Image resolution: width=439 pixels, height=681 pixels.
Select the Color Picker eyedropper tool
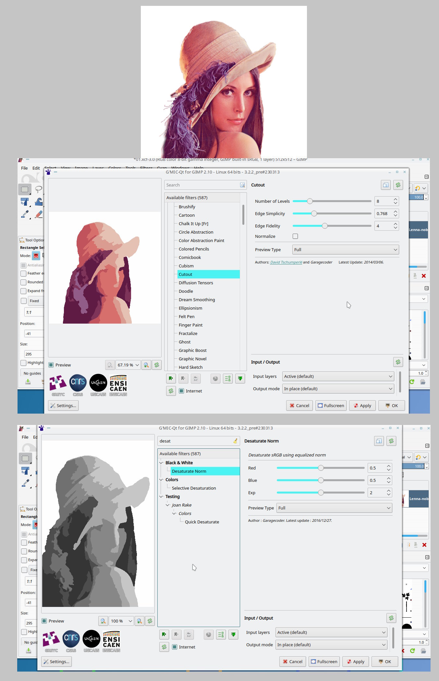click(x=25, y=214)
